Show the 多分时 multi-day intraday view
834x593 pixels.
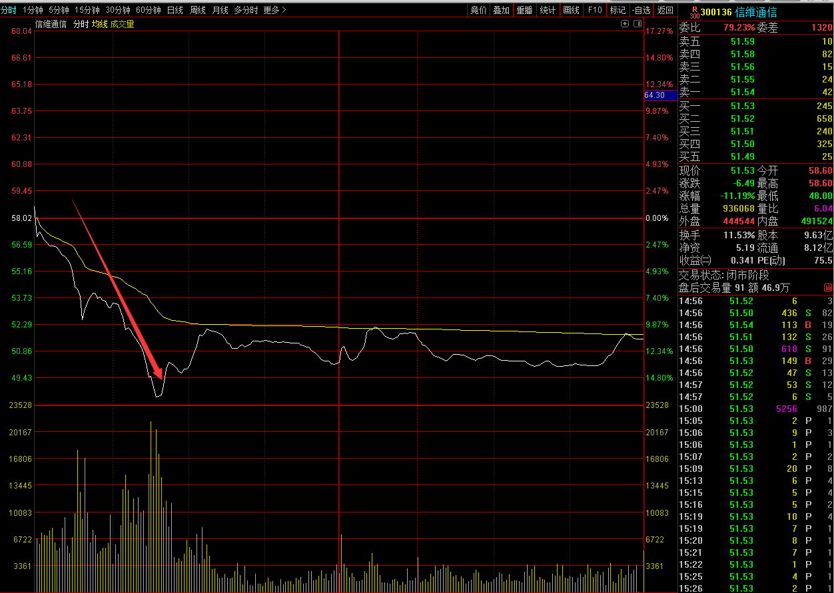(246, 10)
